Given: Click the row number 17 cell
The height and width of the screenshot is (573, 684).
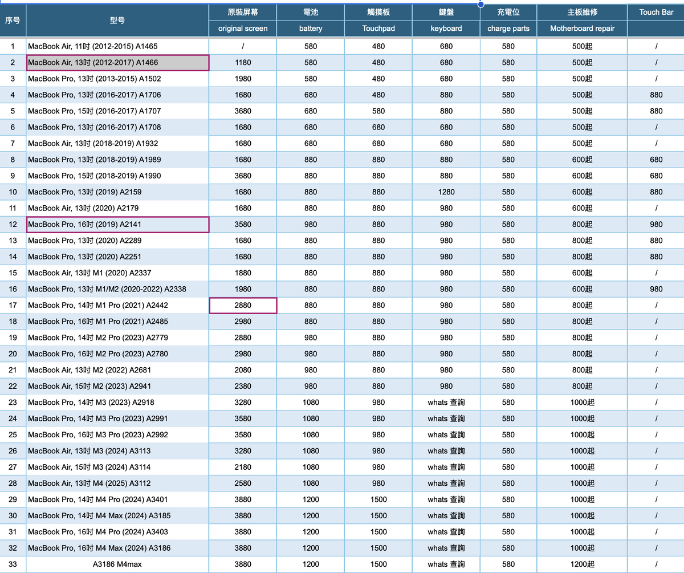Looking at the screenshot, I should click(13, 306).
